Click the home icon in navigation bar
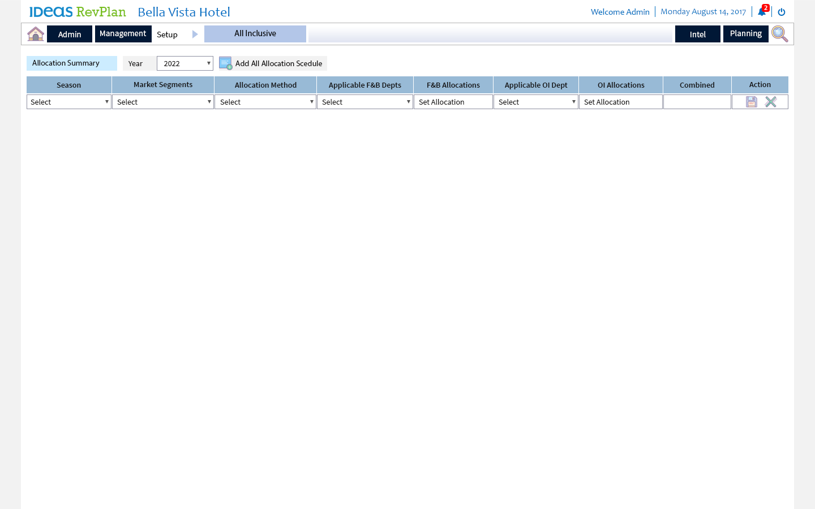Viewport: 815px width, 509px height. coord(36,34)
